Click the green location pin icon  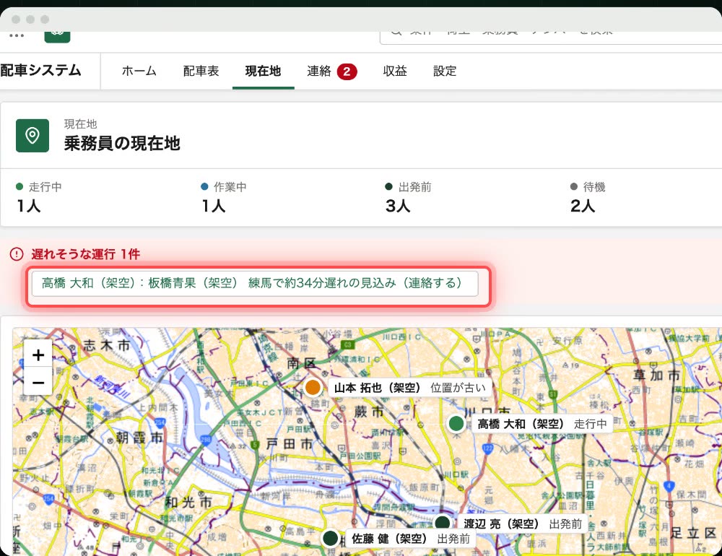pyautogui.click(x=32, y=136)
